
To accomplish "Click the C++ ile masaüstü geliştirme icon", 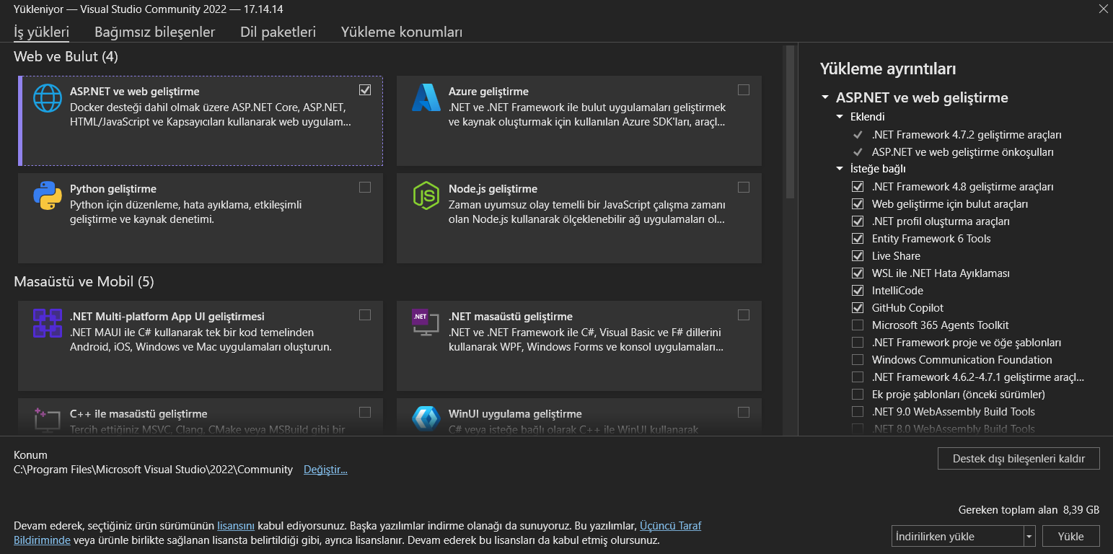I will (x=48, y=420).
